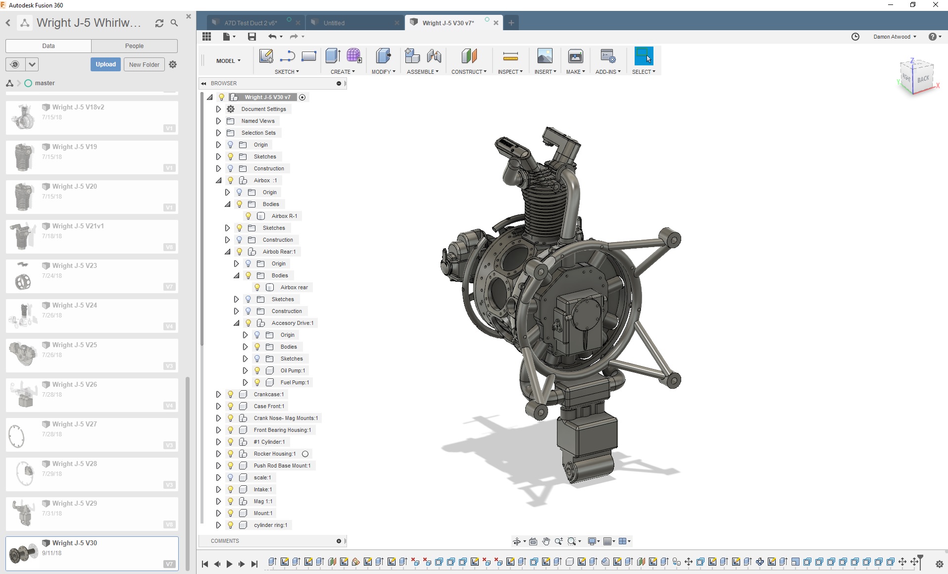948x574 pixels.
Task: Collapse the Accesory Drive:1 component
Action: click(x=236, y=323)
